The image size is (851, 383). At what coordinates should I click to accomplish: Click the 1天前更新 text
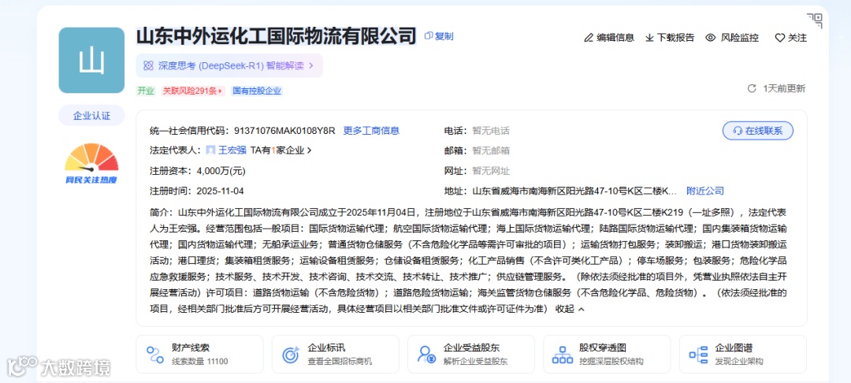784,88
